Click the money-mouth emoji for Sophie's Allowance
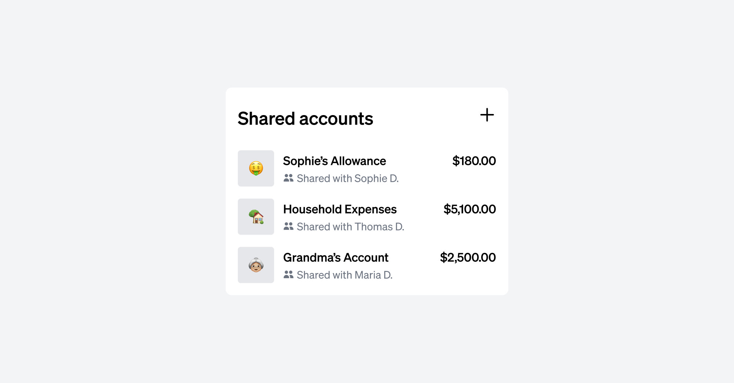Viewport: 734px width, 383px height. (256, 168)
